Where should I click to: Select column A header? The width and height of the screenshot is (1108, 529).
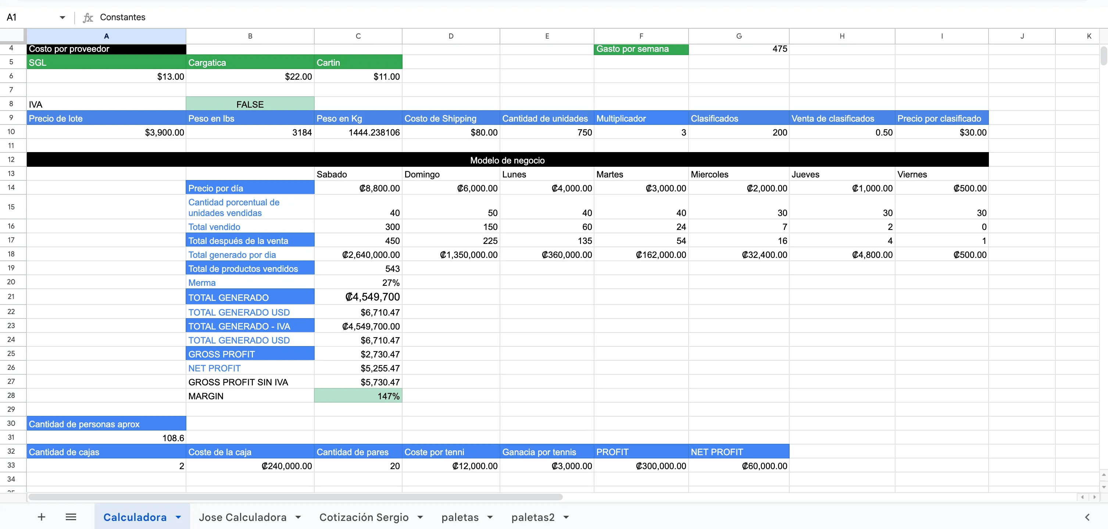106,36
